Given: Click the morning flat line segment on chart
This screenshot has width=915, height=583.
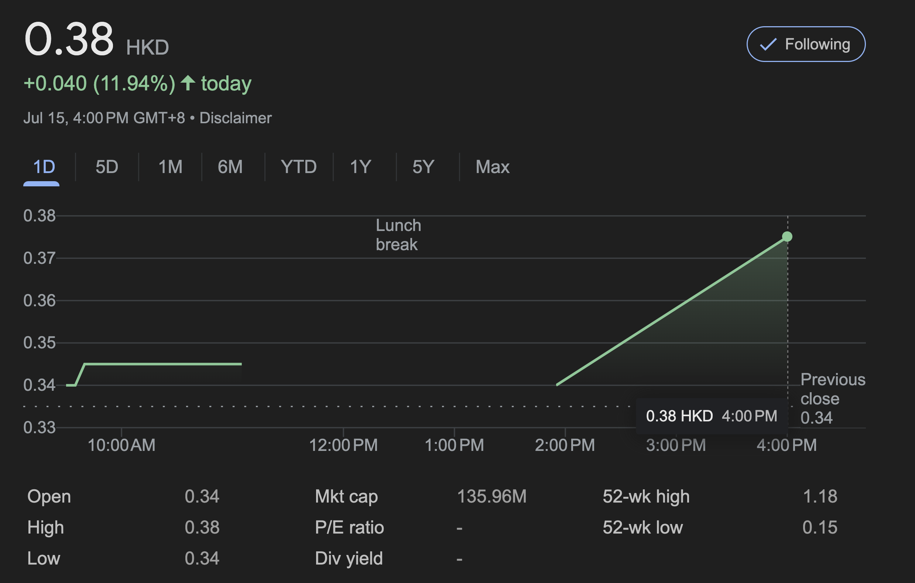Looking at the screenshot, I should [163, 364].
